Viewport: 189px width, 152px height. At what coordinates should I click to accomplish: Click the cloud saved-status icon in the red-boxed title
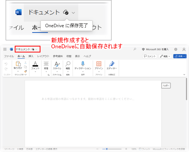[33, 49]
